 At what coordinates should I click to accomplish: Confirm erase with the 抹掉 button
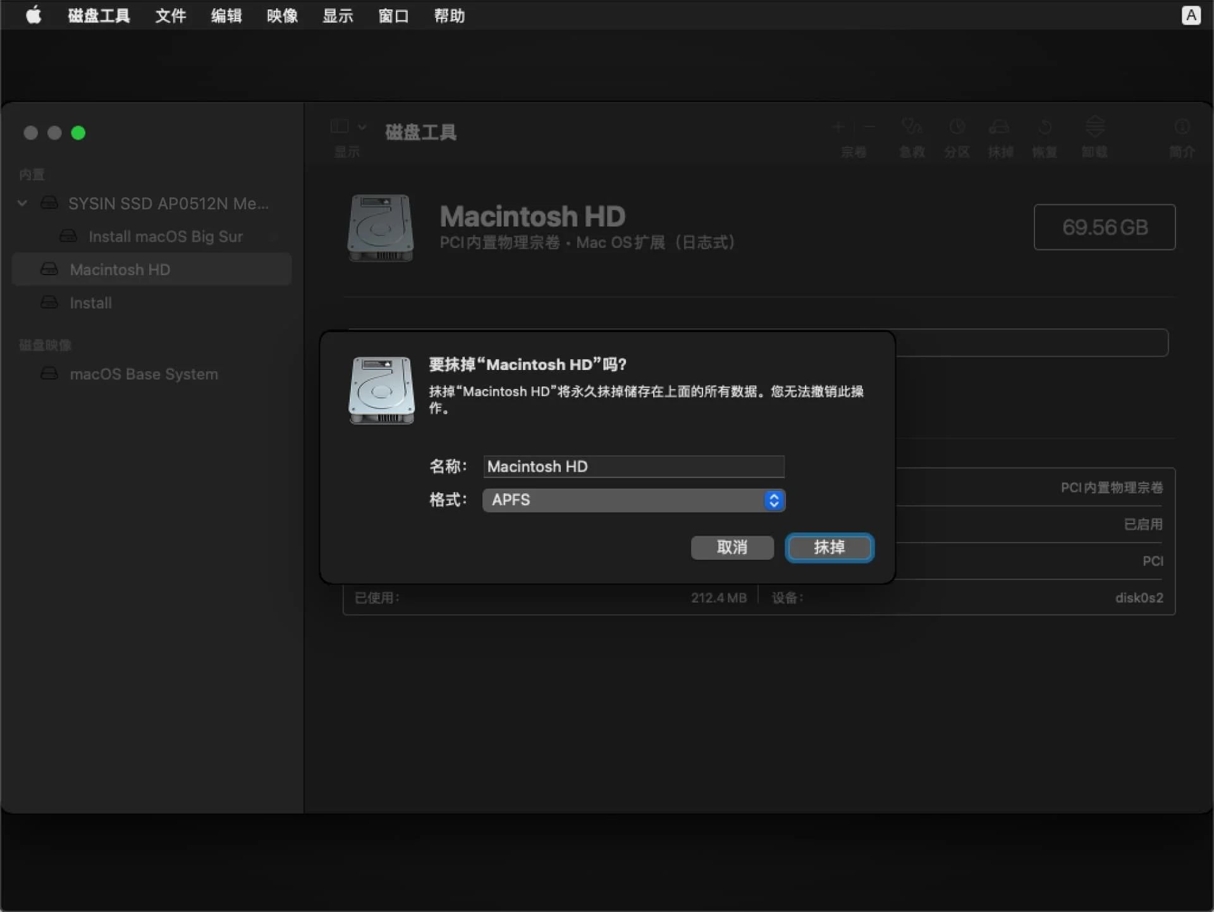[829, 548]
